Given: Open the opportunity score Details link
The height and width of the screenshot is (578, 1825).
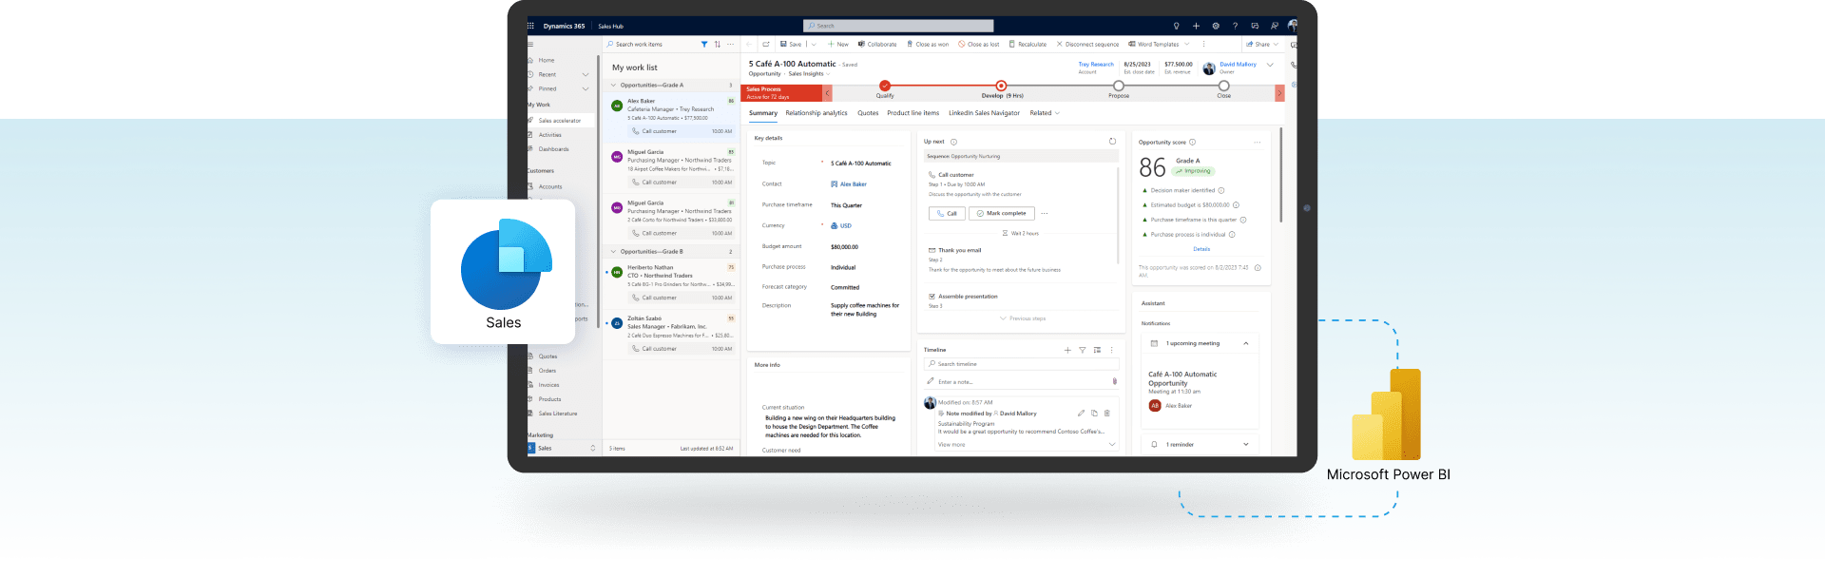Looking at the screenshot, I should pos(1201,249).
